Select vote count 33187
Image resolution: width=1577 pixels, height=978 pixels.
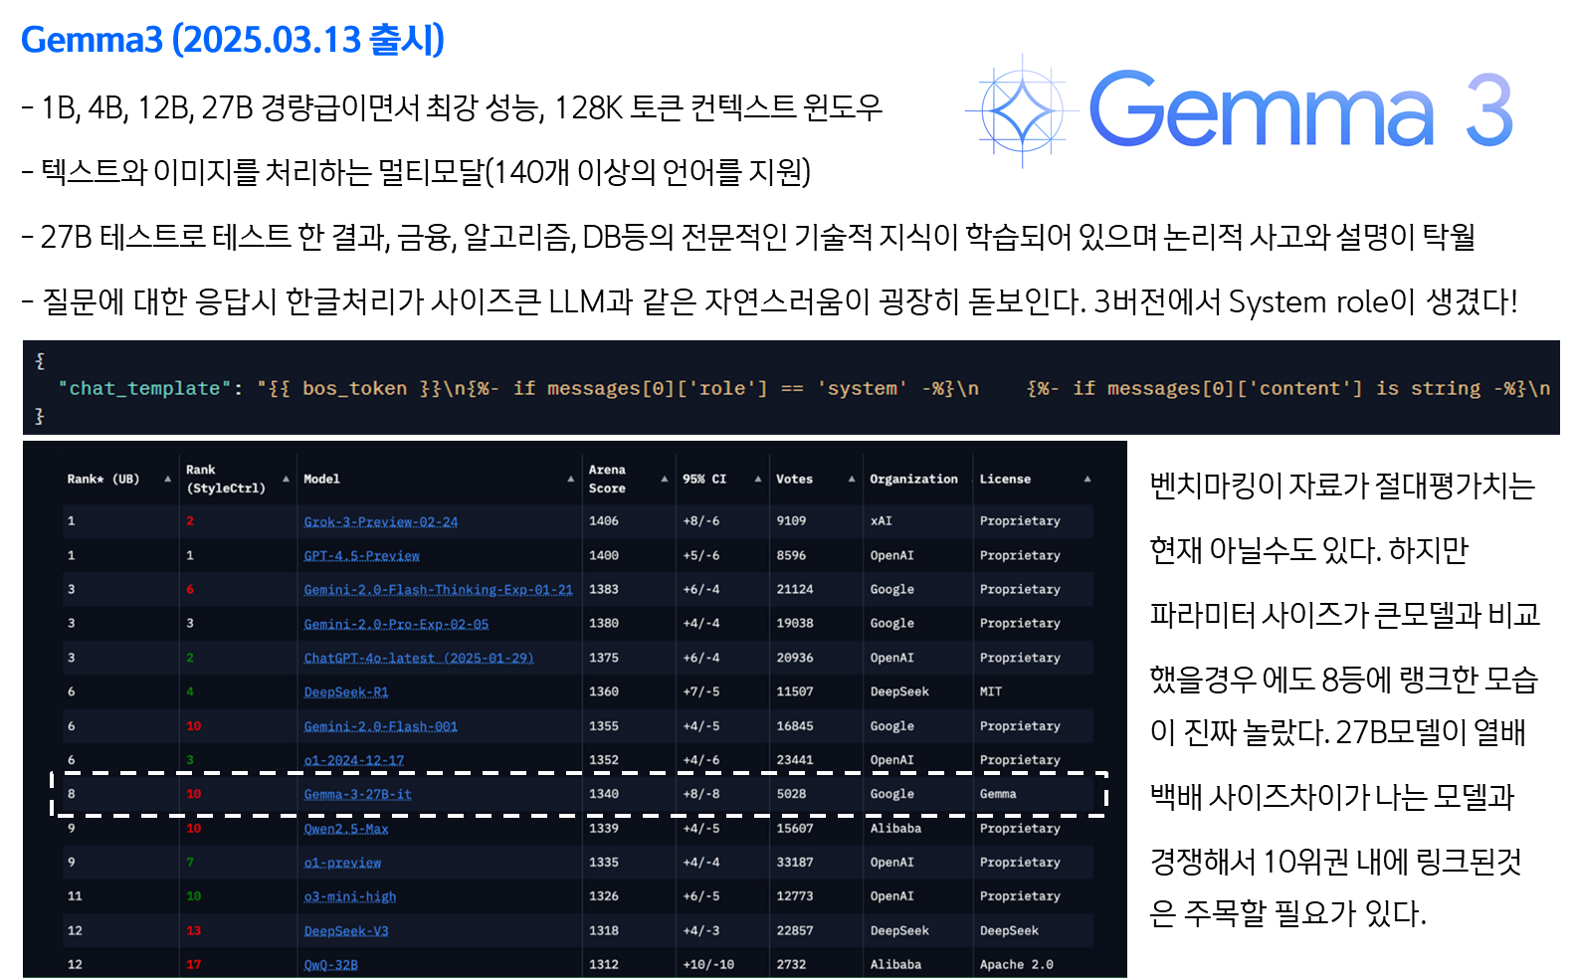pos(795,864)
